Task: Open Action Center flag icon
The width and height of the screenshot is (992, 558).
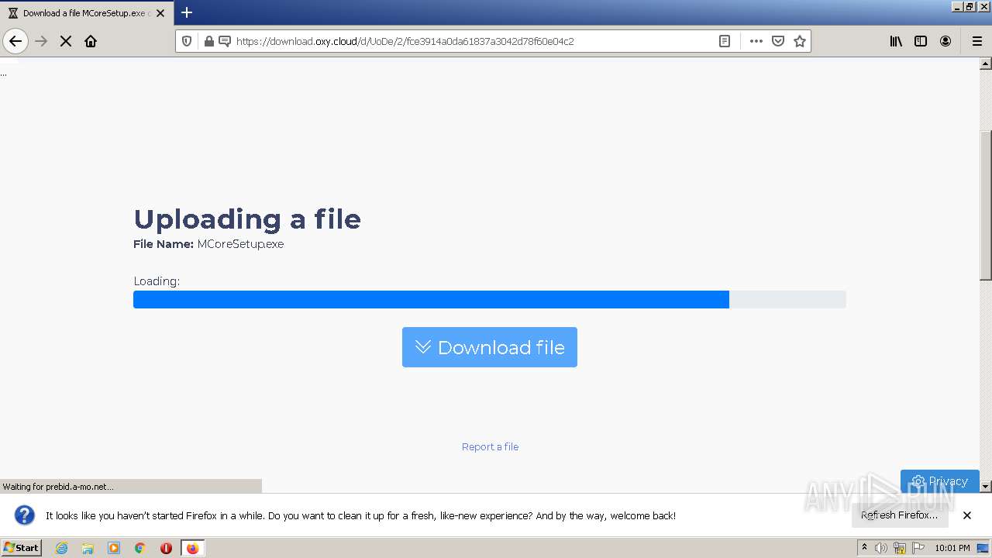Action: 918,548
